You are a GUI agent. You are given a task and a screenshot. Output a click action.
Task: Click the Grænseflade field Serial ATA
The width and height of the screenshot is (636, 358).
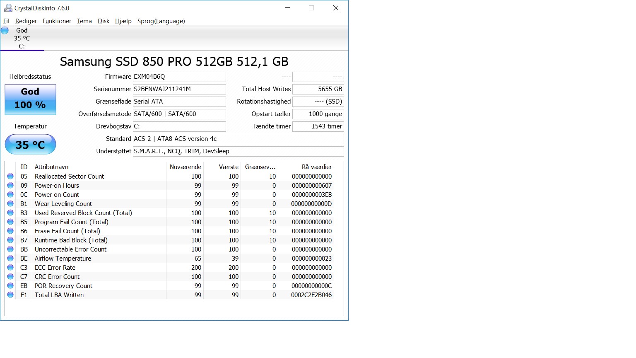[179, 102]
